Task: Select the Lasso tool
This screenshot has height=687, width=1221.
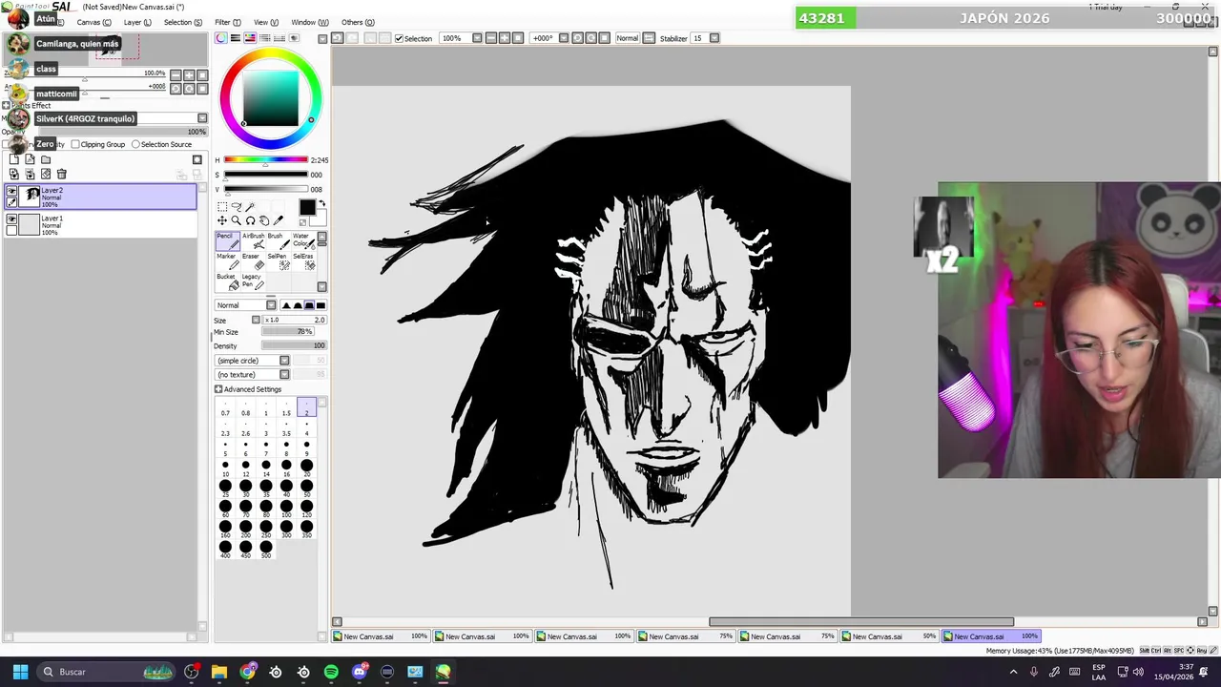Action: 237,206
